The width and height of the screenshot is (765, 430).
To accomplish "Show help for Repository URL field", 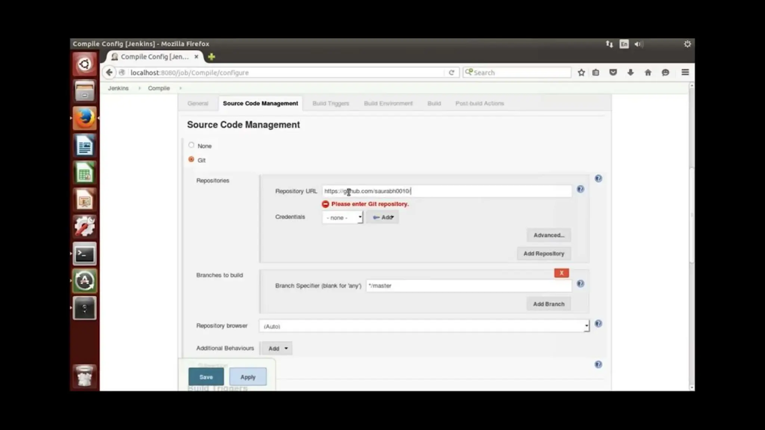I will coord(580,189).
